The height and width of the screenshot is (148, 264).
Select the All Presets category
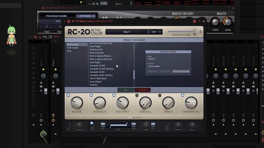pyautogui.click(x=77, y=44)
